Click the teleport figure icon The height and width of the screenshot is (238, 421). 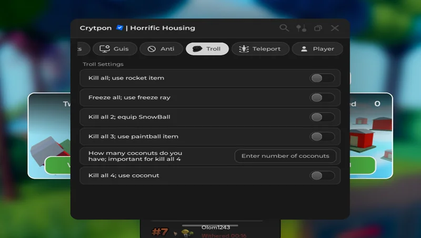pos(244,49)
